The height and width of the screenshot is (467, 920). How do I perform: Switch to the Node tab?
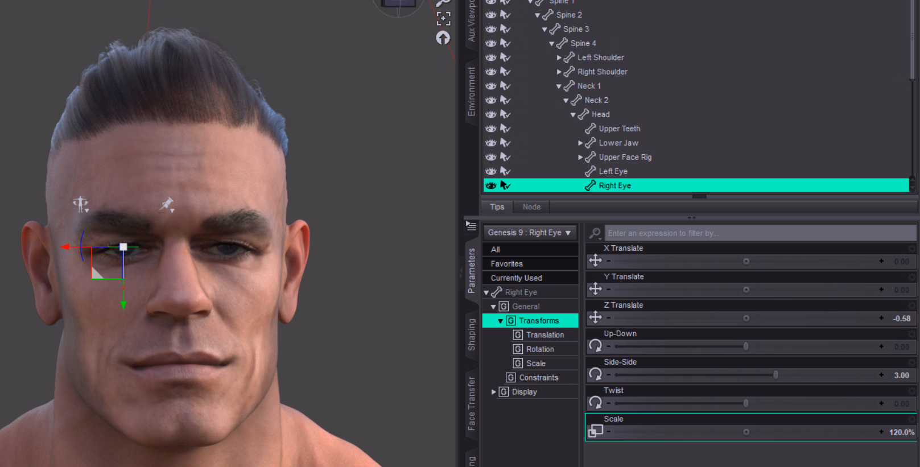click(x=531, y=207)
